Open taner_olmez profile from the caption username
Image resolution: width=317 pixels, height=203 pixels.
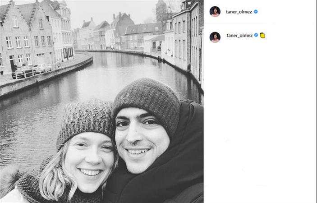point(239,36)
